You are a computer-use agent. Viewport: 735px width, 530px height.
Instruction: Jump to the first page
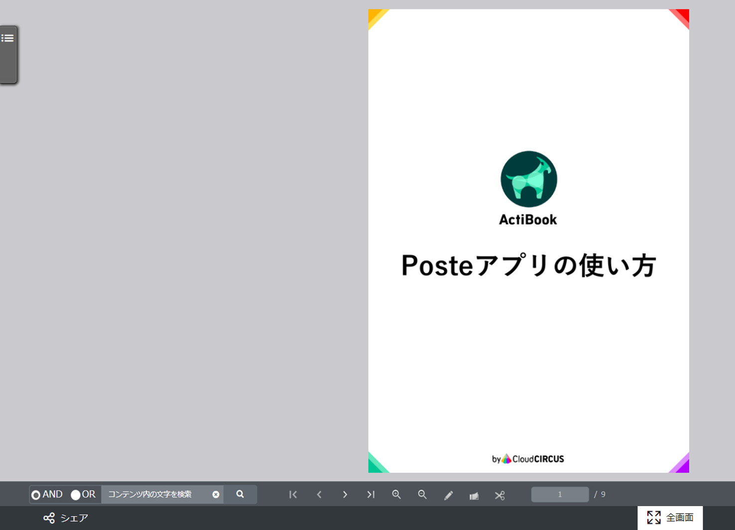293,495
